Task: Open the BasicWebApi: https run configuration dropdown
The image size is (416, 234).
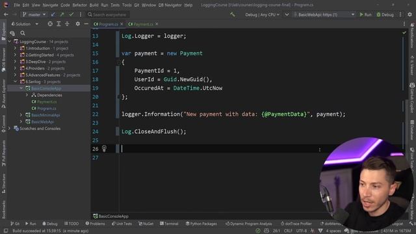Action: click(324, 14)
